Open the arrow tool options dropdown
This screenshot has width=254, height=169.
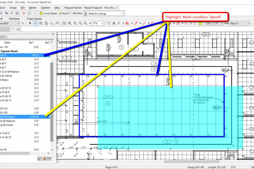[140, 23]
